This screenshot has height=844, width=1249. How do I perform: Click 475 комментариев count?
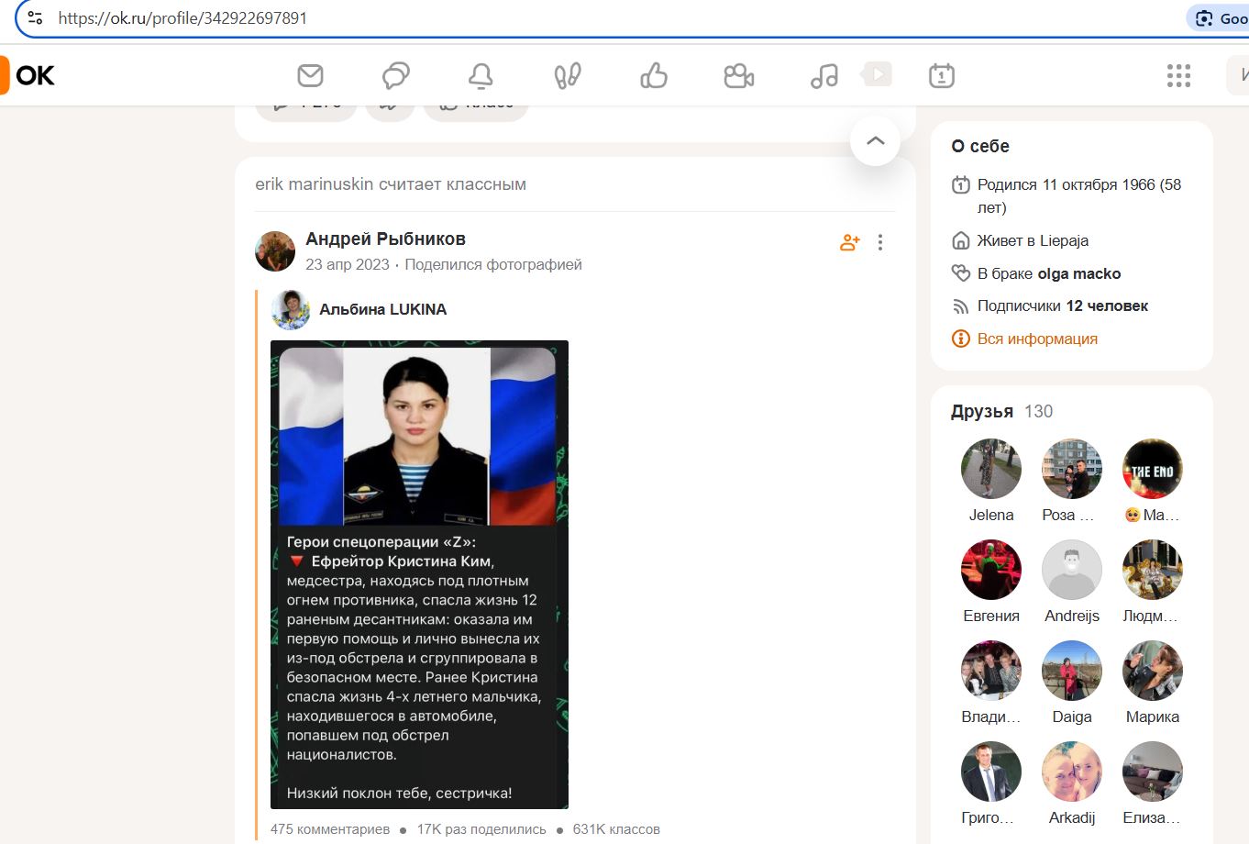330,829
